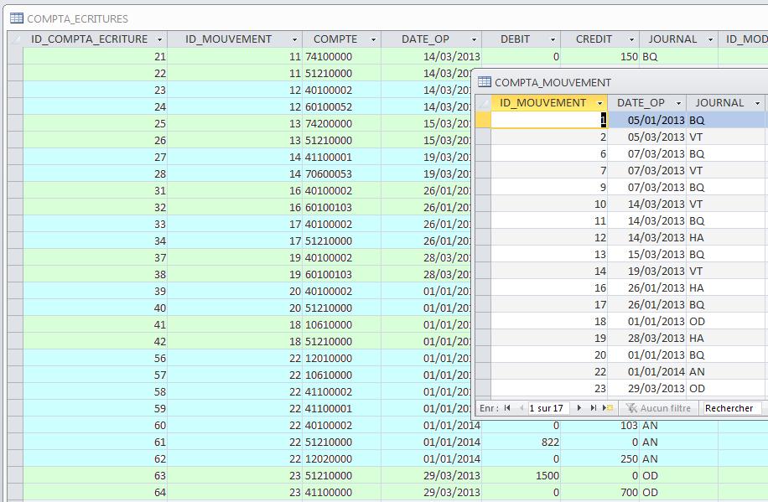Click CREDIT cell 150 in row 21

[600, 56]
